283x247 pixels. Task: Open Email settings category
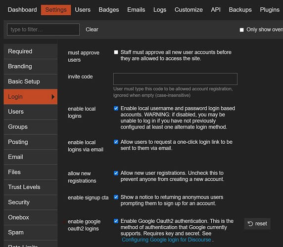point(31,157)
